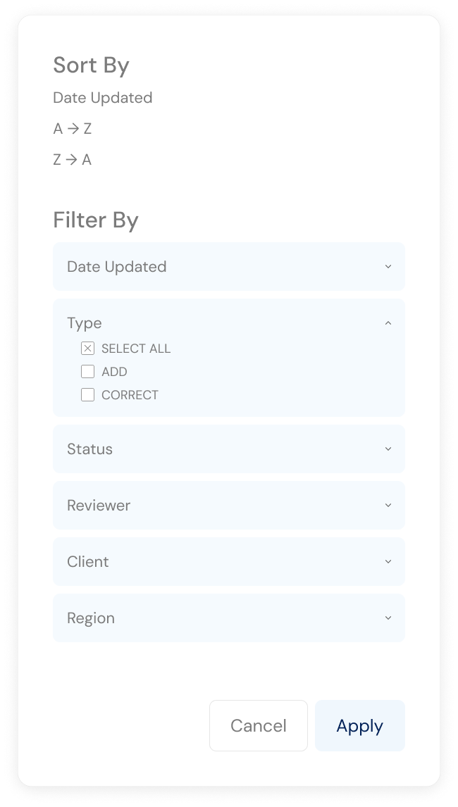
Task: Expand the Date Updated filter
Action: [229, 267]
